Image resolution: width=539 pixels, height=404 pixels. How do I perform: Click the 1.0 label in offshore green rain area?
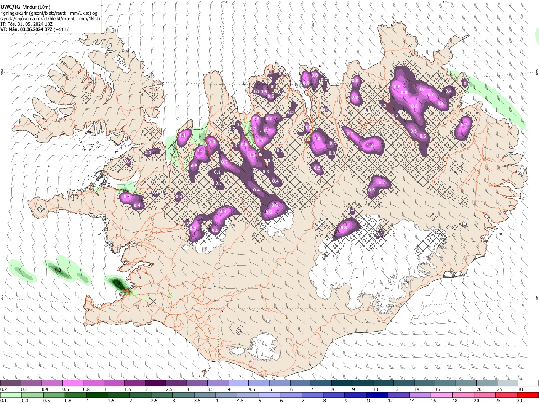58,270
